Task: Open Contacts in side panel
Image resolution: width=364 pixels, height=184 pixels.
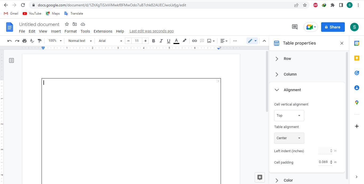Action: [357, 88]
